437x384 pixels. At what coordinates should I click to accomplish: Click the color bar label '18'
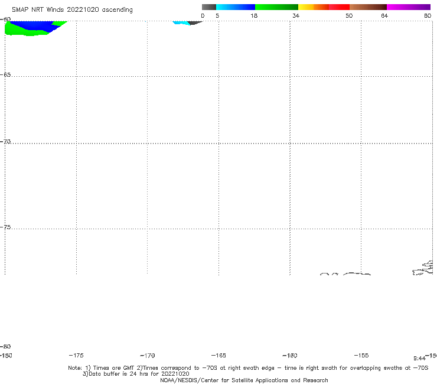pos(254,15)
